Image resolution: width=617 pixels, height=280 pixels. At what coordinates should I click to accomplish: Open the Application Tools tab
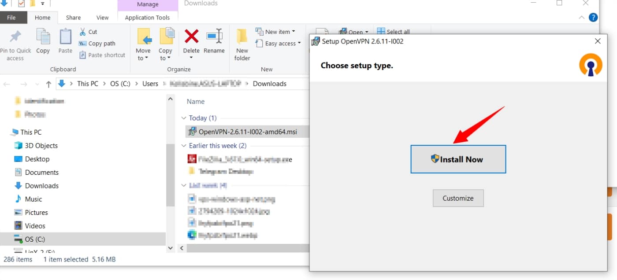tap(147, 18)
